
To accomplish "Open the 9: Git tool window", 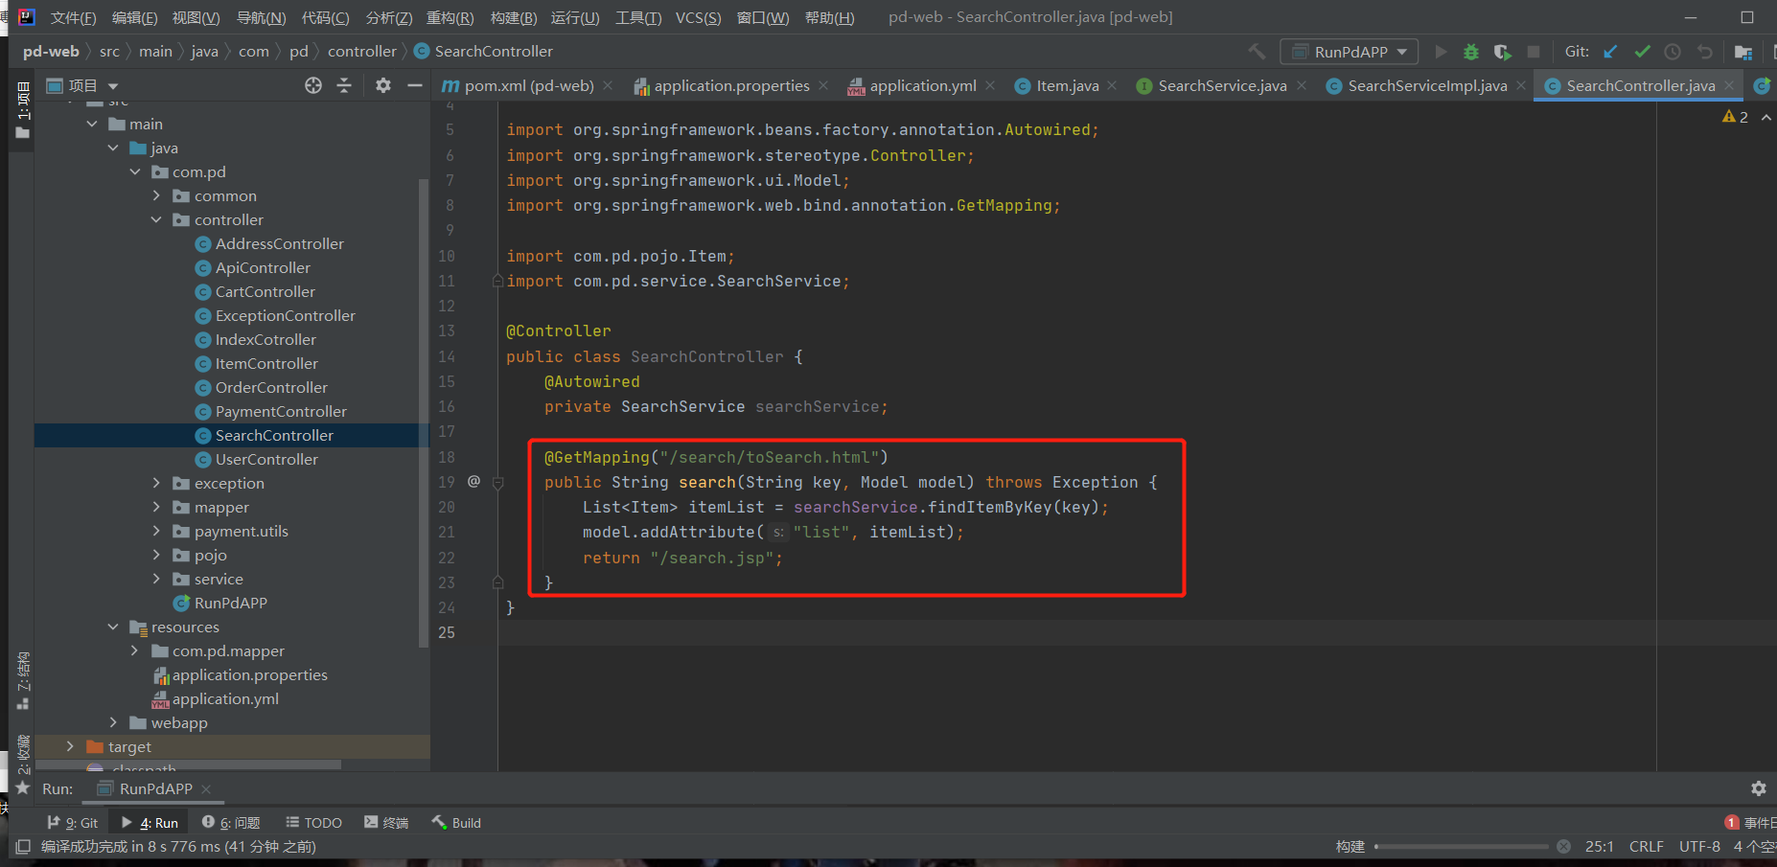I will pyautogui.click(x=73, y=822).
